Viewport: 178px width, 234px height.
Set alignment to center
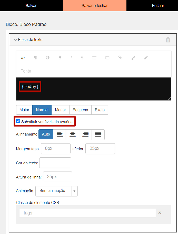click(73, 134)
